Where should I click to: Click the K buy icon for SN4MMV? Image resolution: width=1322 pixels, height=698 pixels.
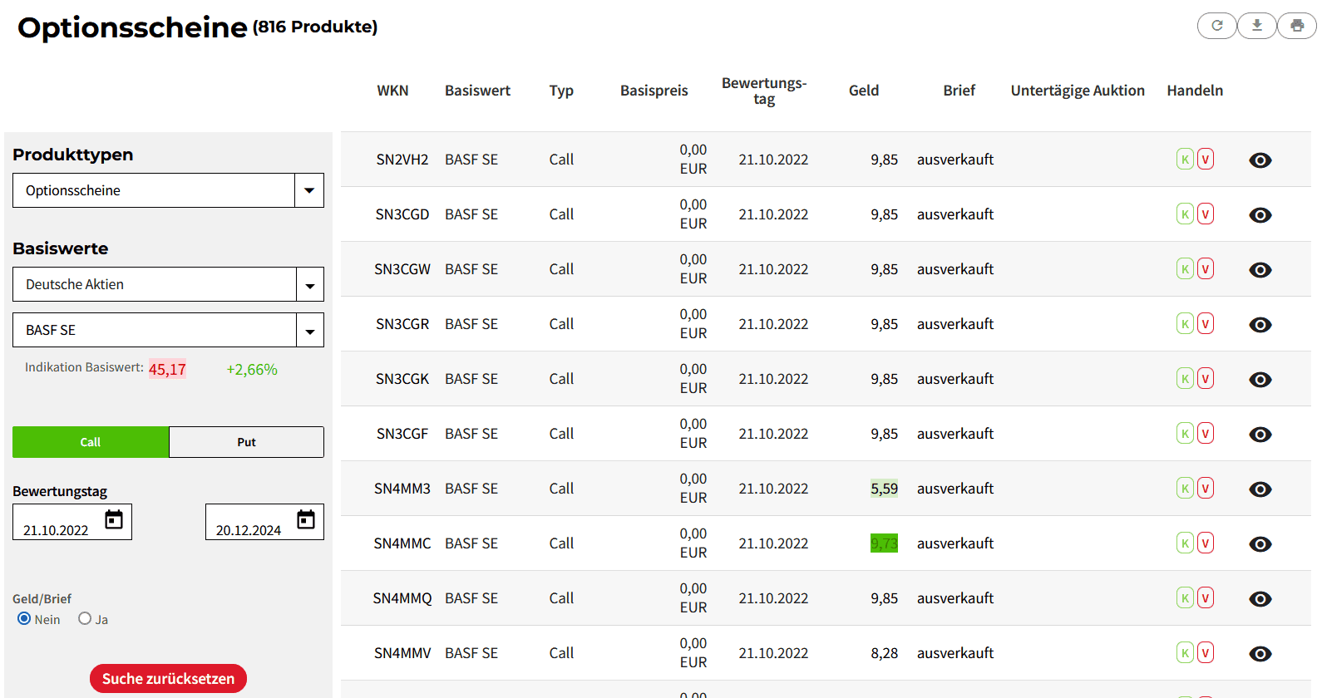[1186, 652]
